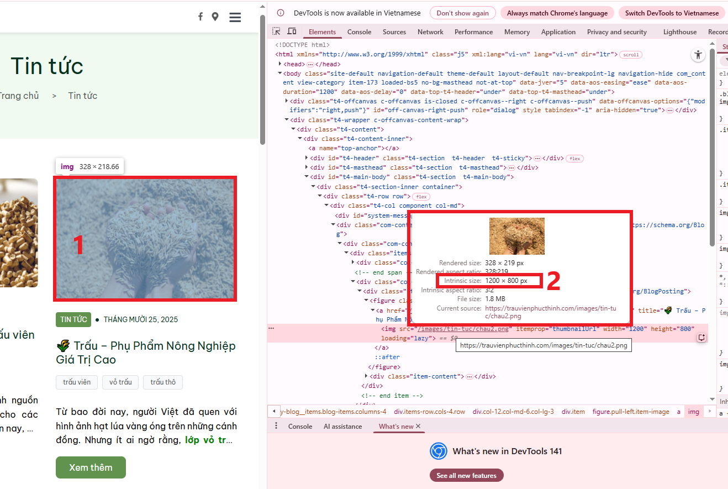Click the trấu viên tag link
Image resolution: width=728 pixels, height=489 pixels.
(77, 382)
